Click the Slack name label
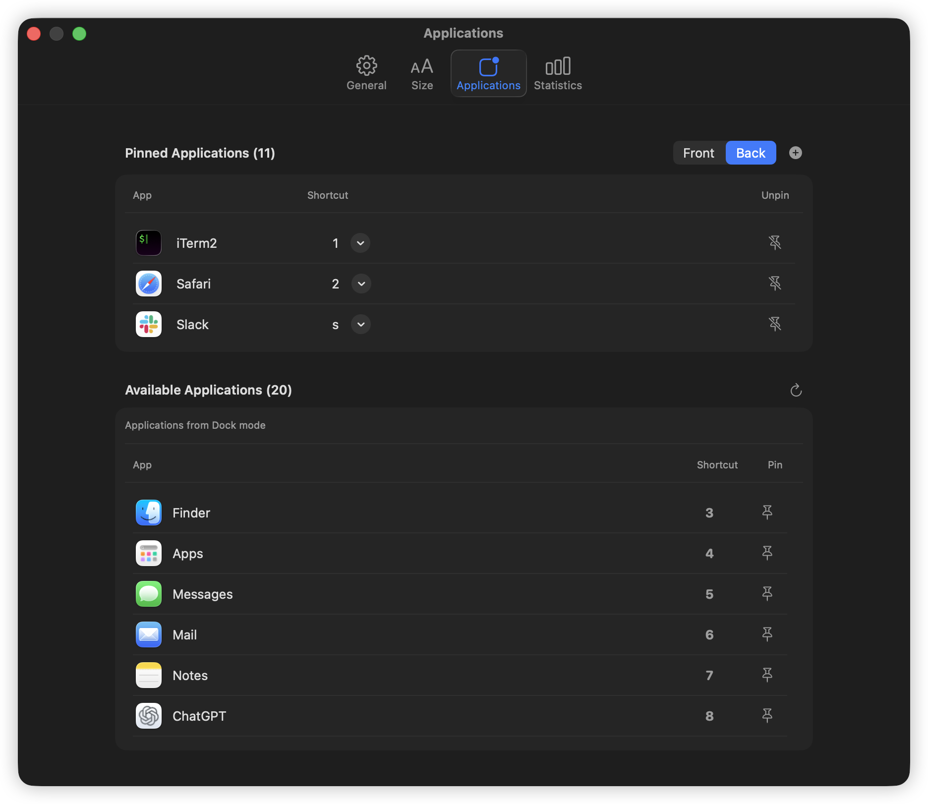928x804 pixels. click(192, 324)
